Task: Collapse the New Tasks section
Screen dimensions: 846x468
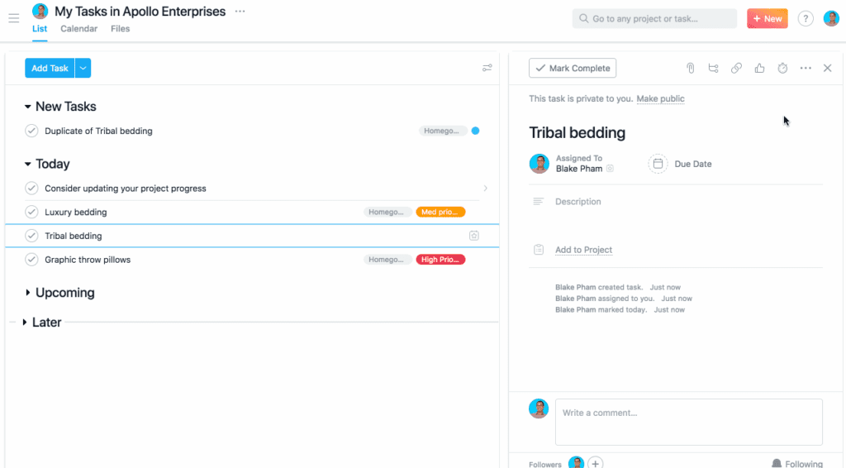Action: tap(28, 107)
